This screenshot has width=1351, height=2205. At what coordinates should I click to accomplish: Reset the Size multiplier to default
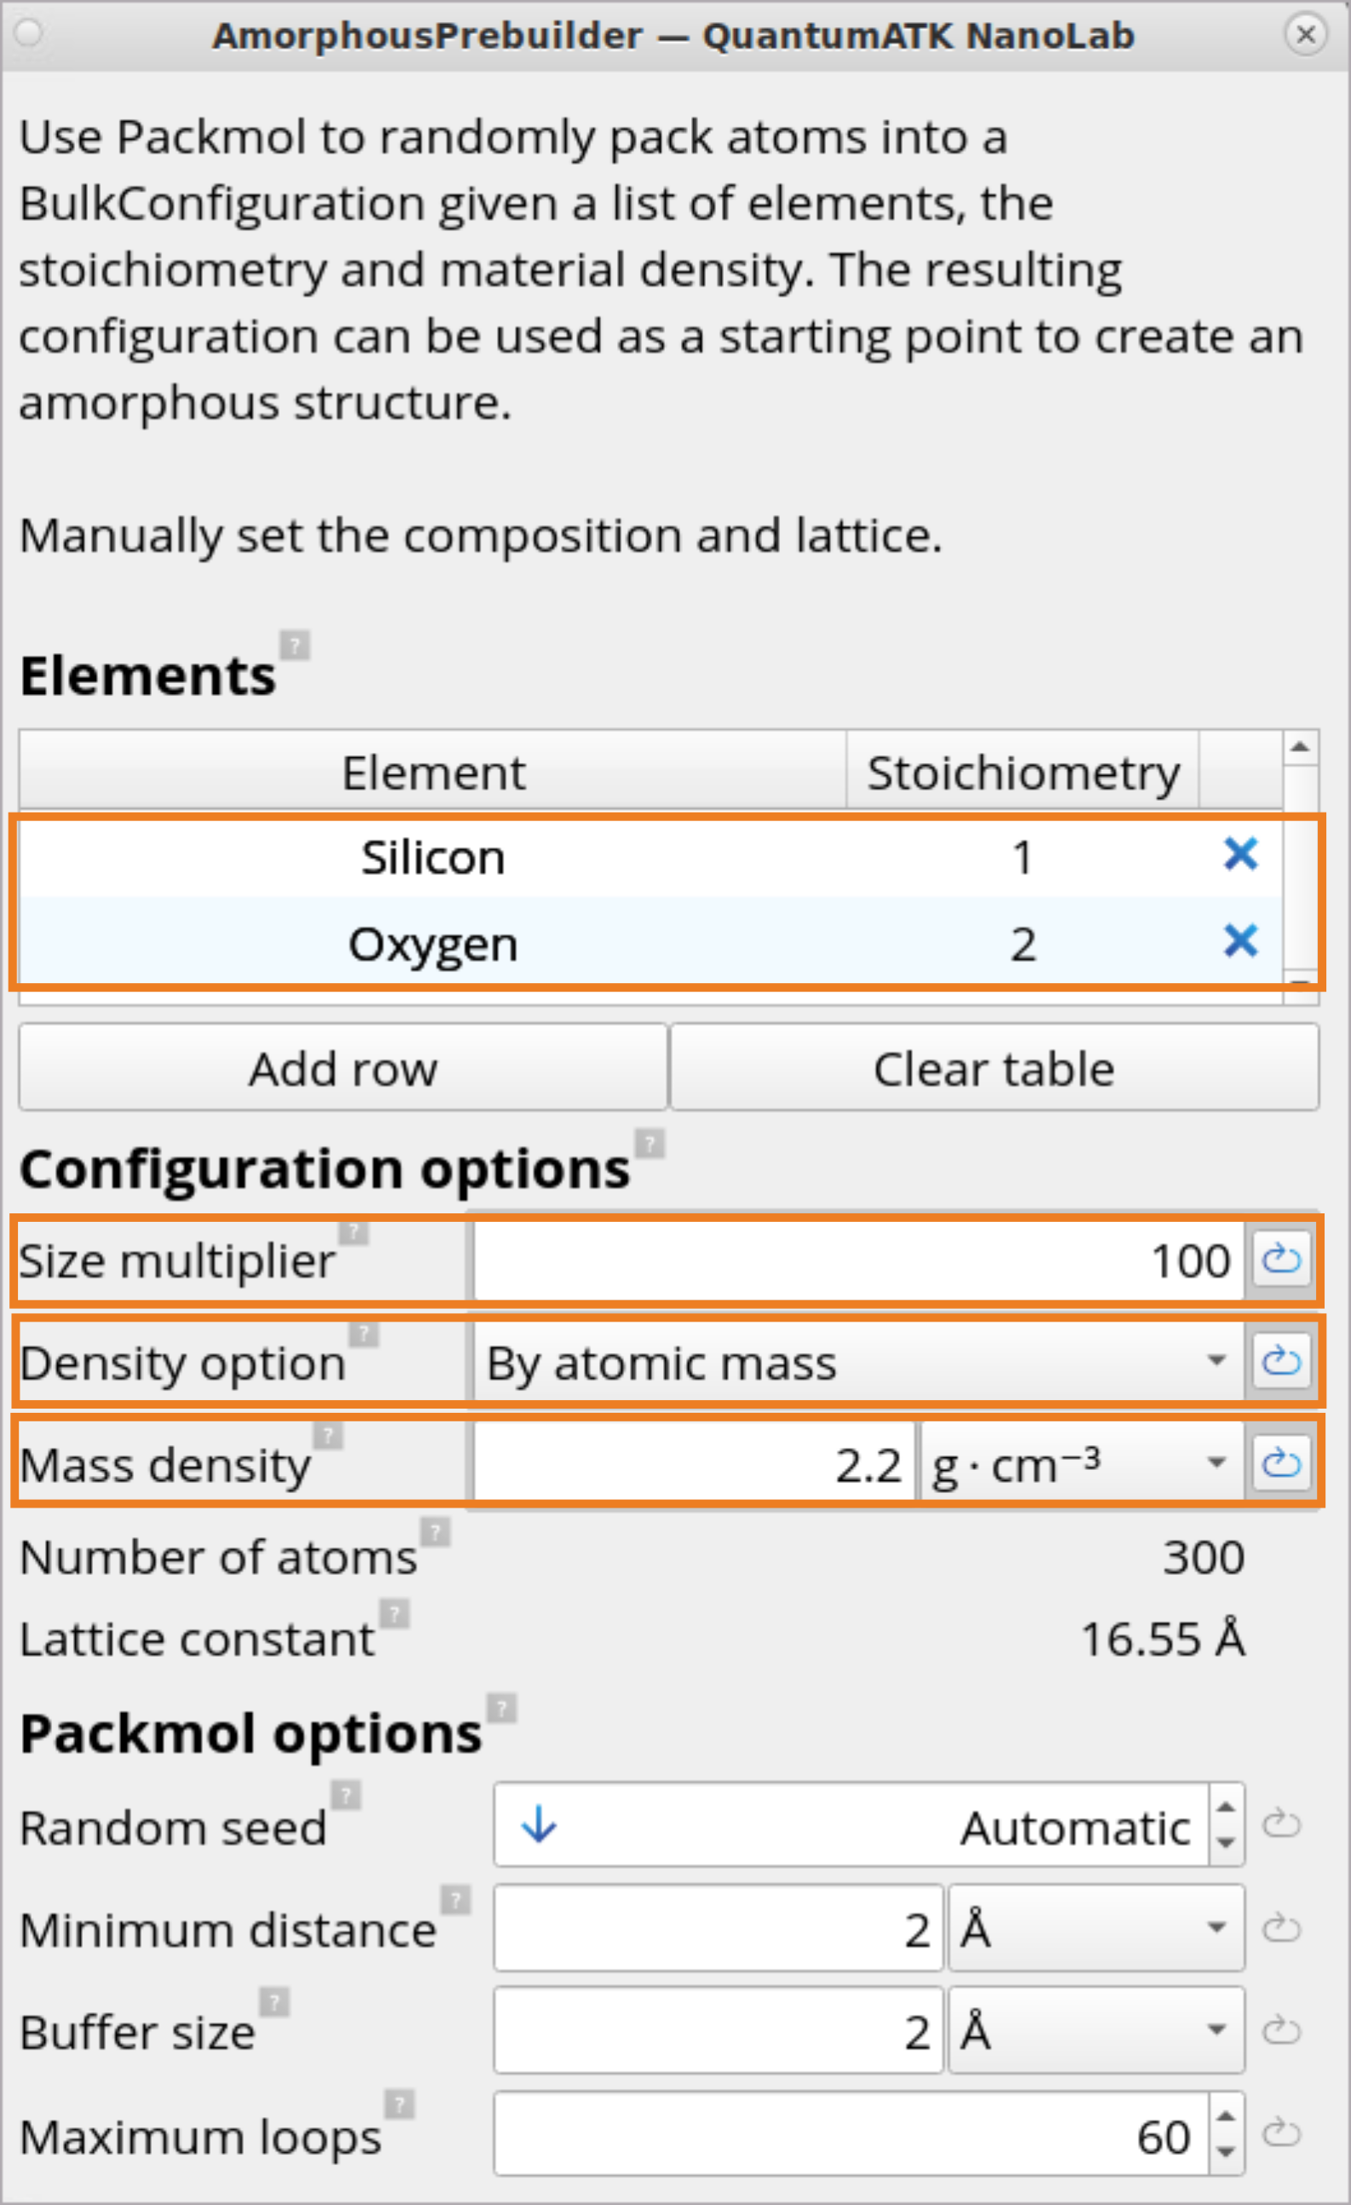coord(1281,1259)
